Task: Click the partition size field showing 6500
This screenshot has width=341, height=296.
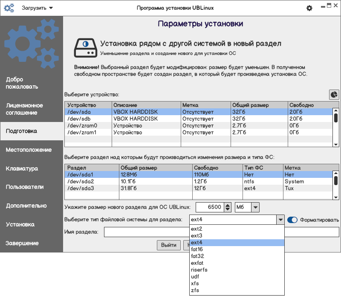Action: (210, 207)
